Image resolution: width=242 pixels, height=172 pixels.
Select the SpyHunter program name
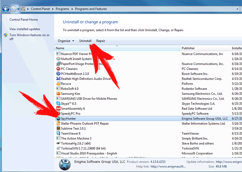click(68, 119)
